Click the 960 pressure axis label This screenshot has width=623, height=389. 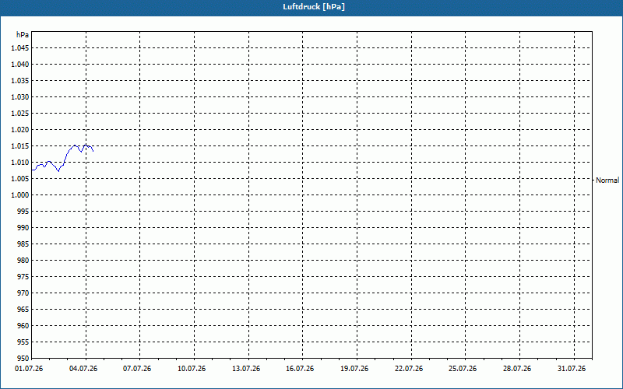[23, 325]
